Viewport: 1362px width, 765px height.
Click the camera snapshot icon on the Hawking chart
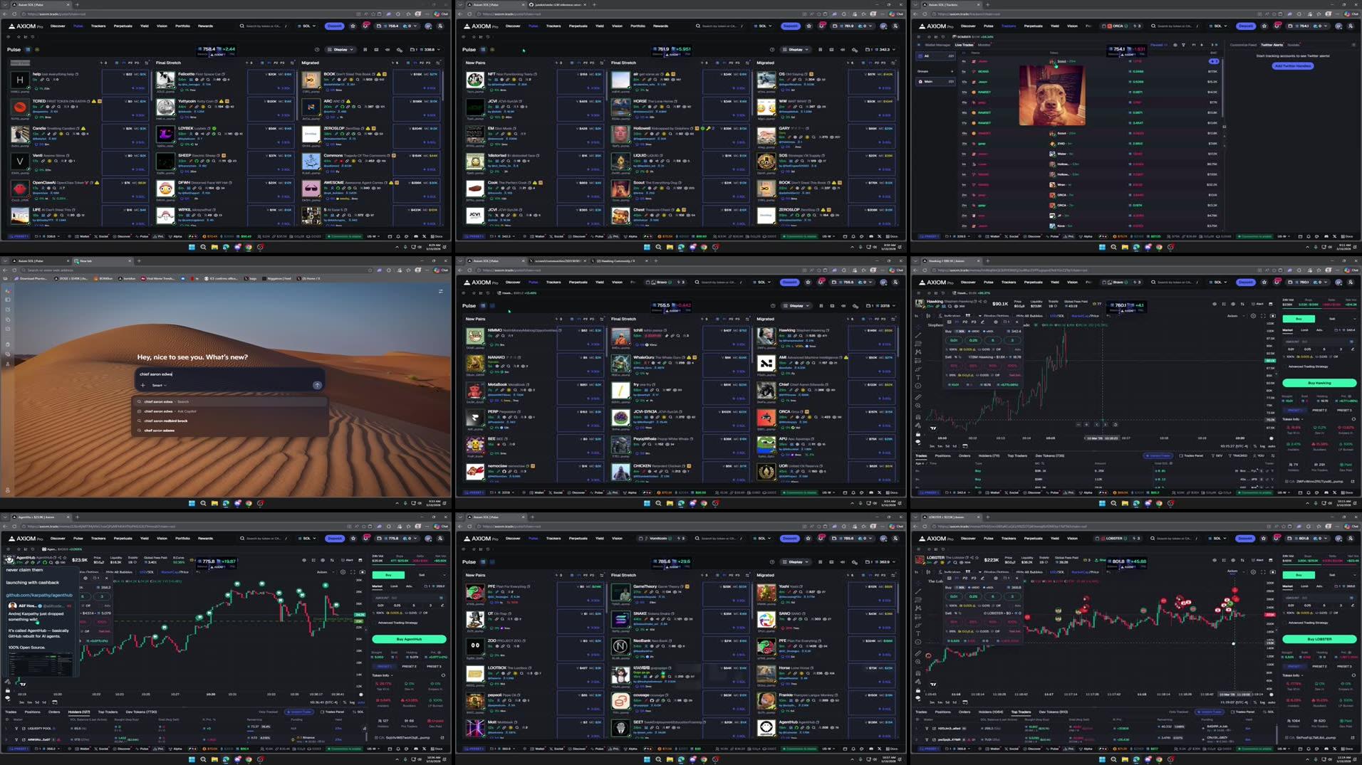tap(1271, 304)
